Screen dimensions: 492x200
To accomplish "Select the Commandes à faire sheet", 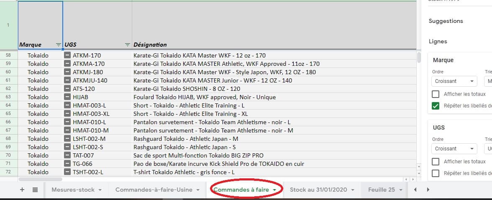I will pos(241,190).
